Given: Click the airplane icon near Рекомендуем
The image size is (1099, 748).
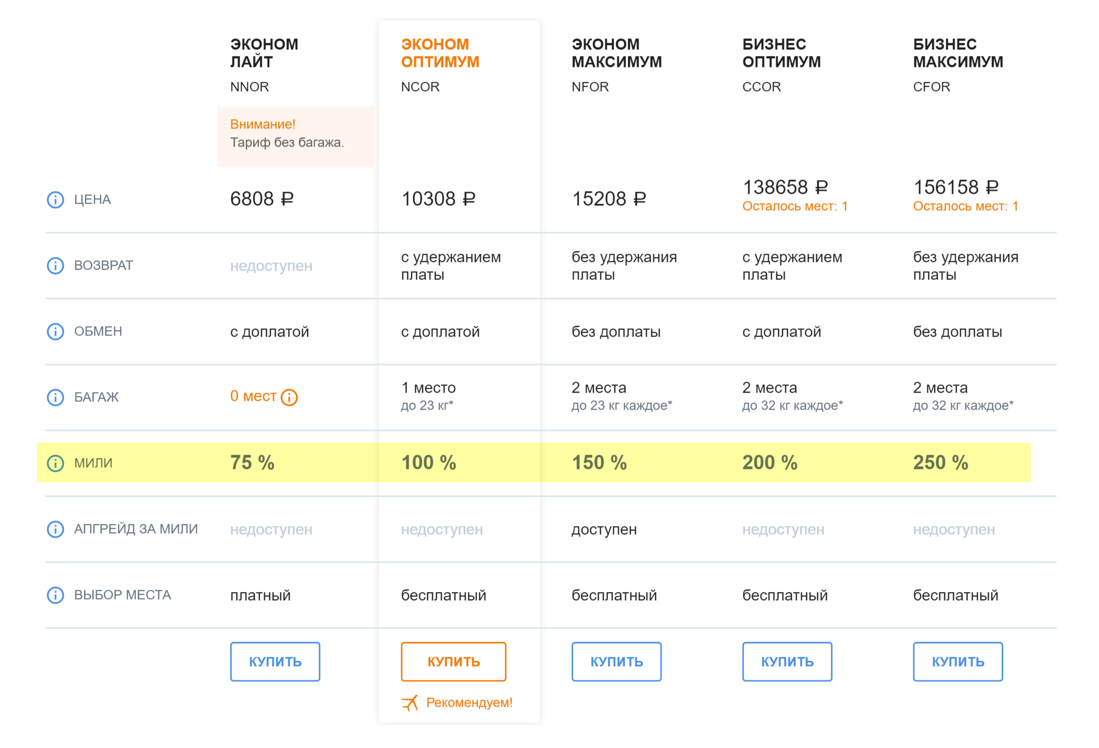Looking at the screenshot, I should point(410,702).
